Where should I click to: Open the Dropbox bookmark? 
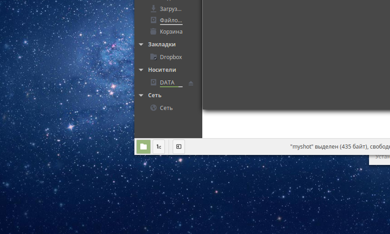(171, 57)
